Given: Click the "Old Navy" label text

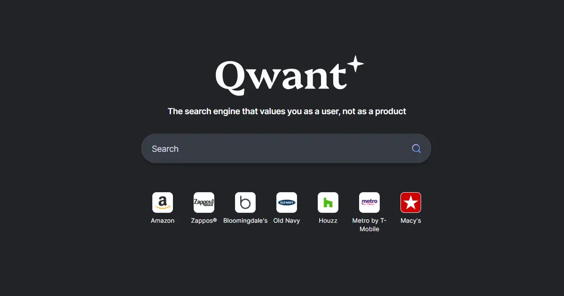Looking at the screenshot, I should [287, 221].
